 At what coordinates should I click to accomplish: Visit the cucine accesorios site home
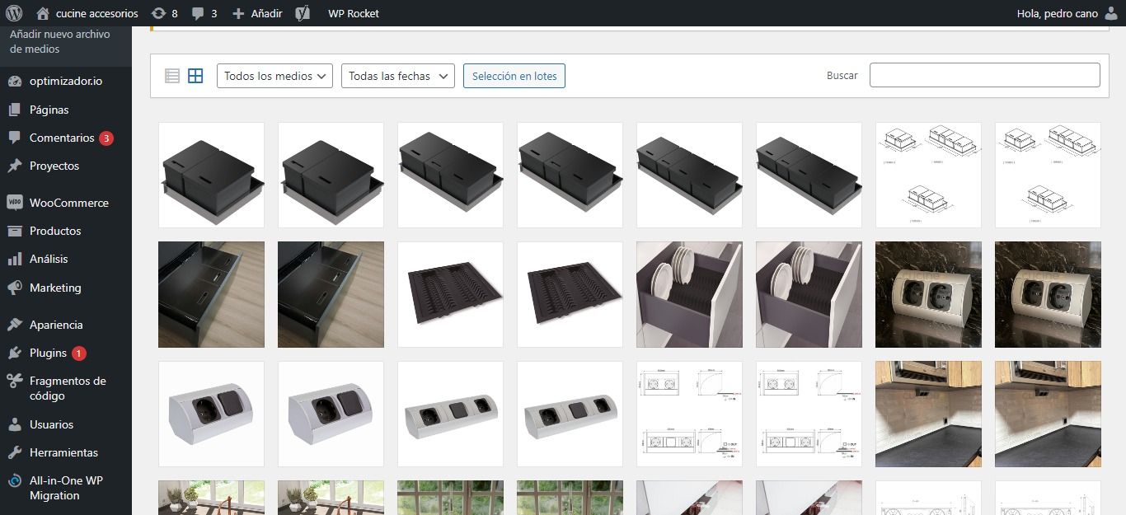(87, 13)
